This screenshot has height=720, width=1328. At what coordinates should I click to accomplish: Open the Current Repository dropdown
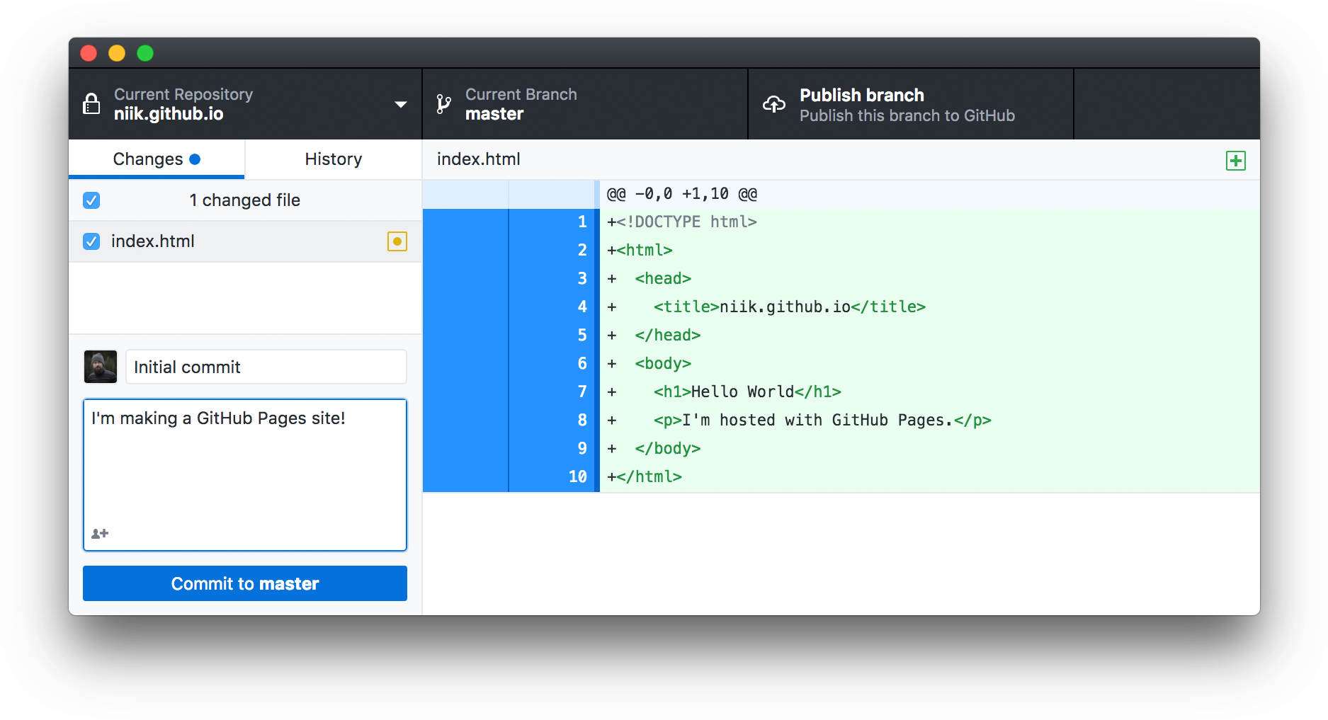coord(402,103)
